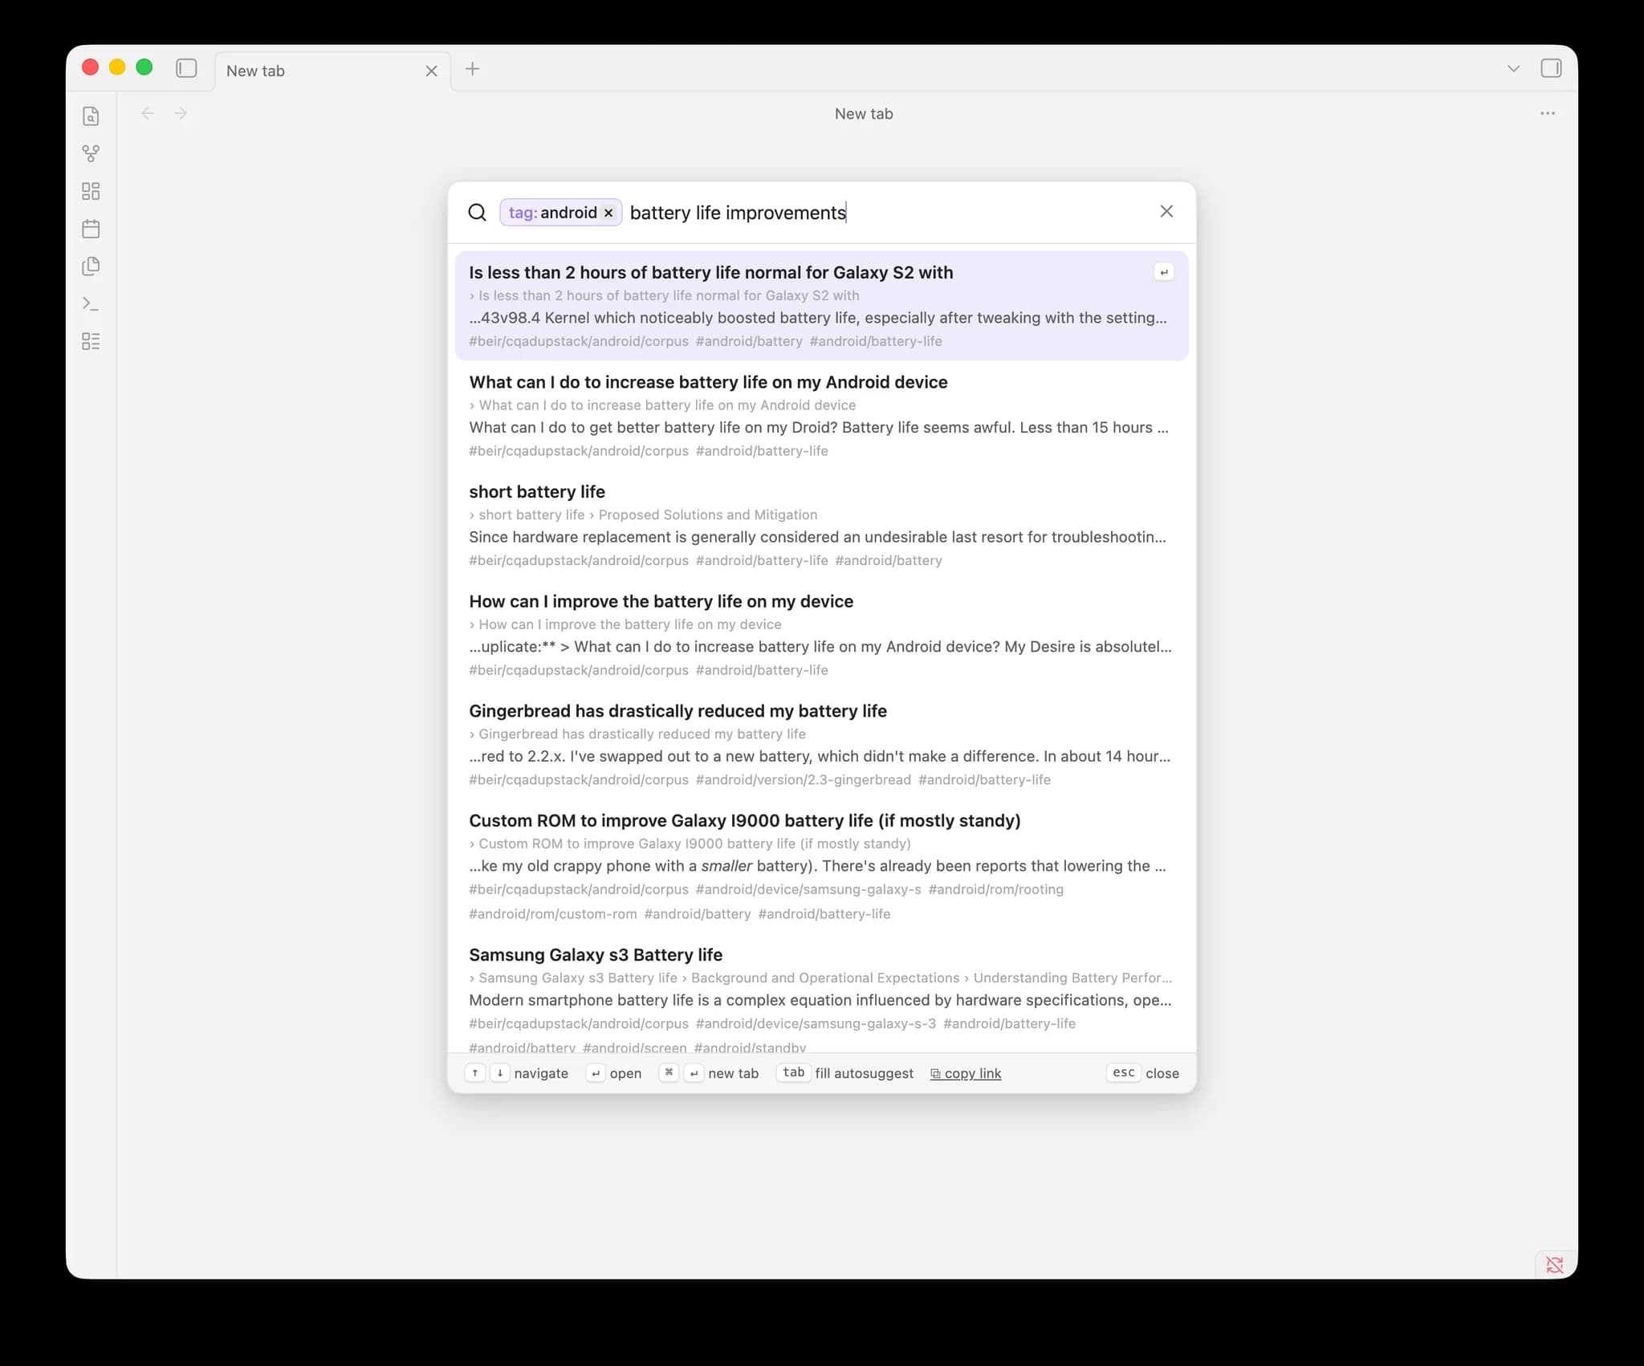The image size is (1644, 1366).
Task: Click 'Proposed Solutions and Mitigation' breadcrumb
Action: click(708, 514)
